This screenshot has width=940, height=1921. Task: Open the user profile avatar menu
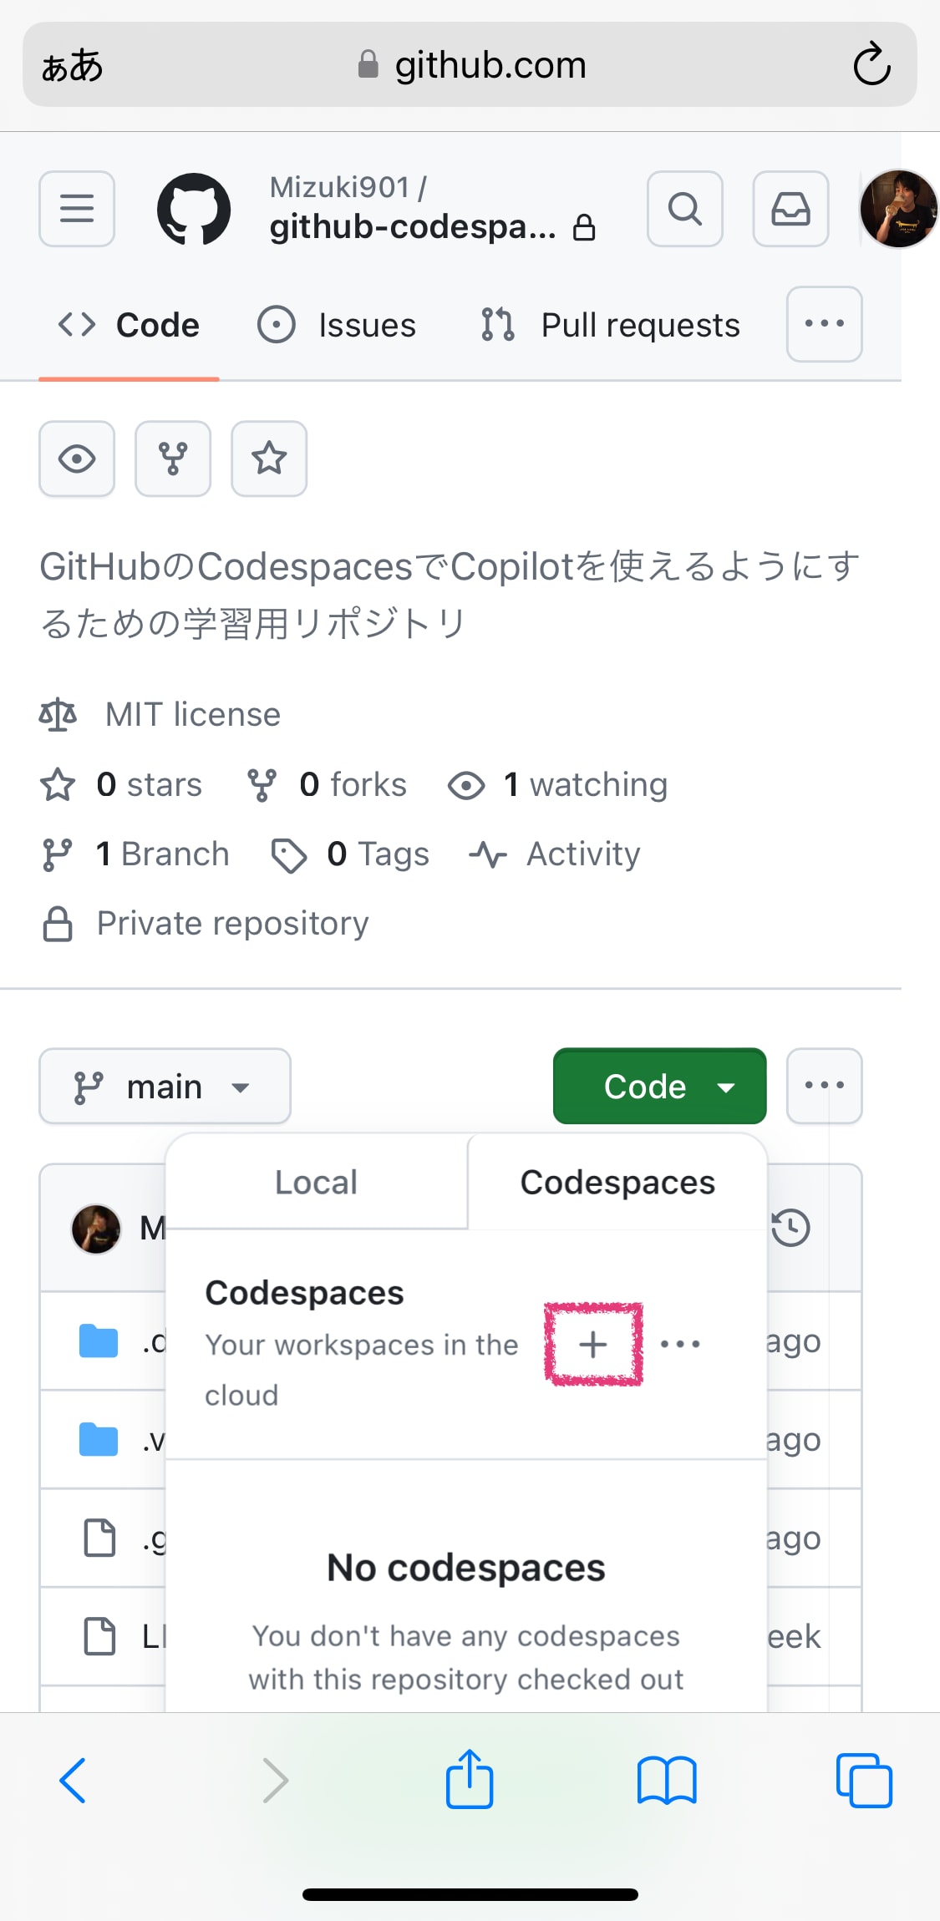899,209
